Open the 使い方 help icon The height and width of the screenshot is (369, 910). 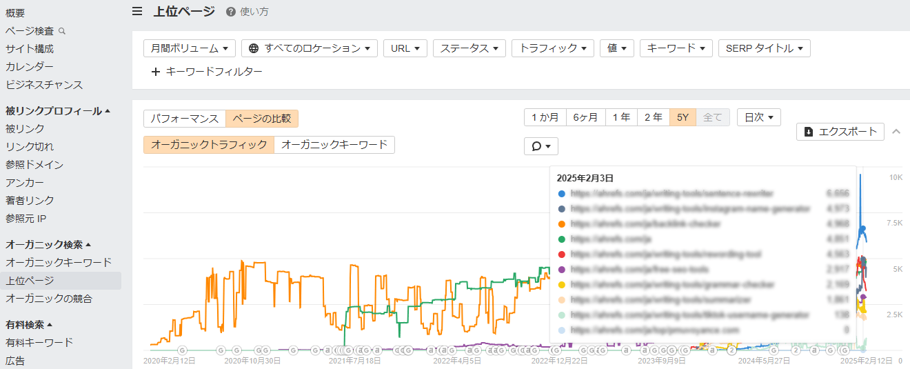(x=231, y=12)
